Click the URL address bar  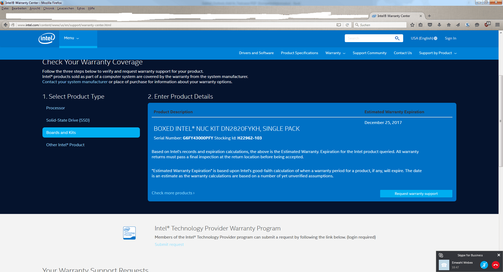coord(176,25)
